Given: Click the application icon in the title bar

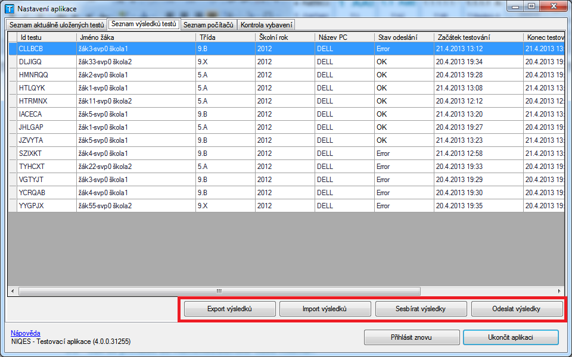Looking at the screenshot, I should 10,9.
